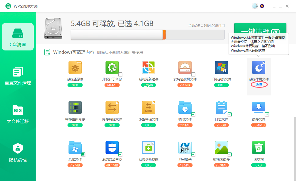This screenshot has width=296, height=181.
Task: Select the 其它文件 folder icon
Action: (75, 148)
